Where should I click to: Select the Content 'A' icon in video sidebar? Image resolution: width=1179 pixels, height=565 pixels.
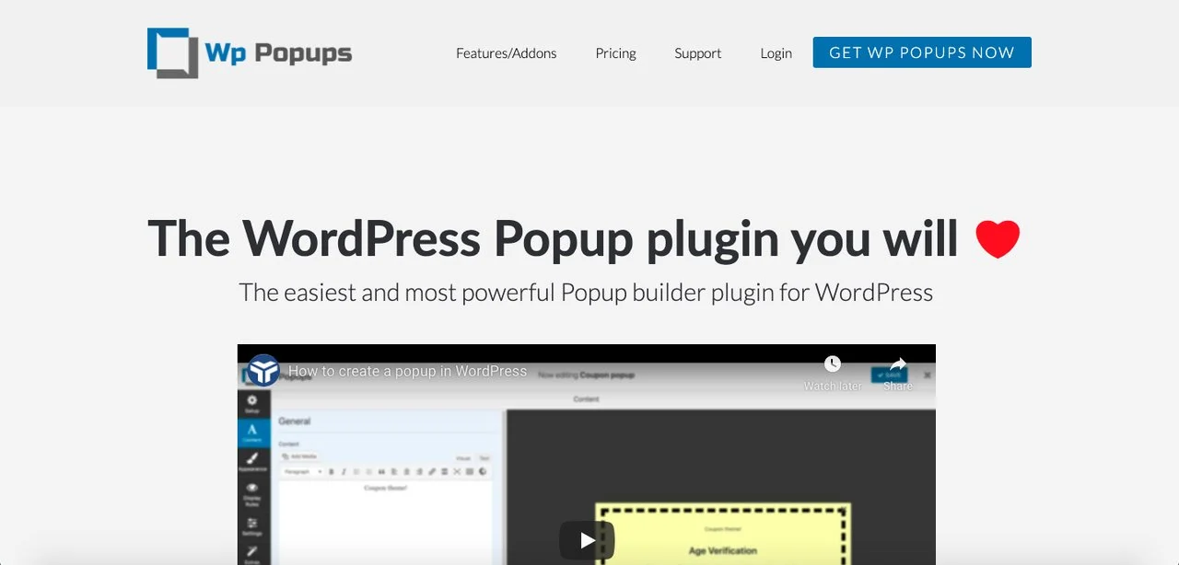pyautogui.click(x=253, y=432)
